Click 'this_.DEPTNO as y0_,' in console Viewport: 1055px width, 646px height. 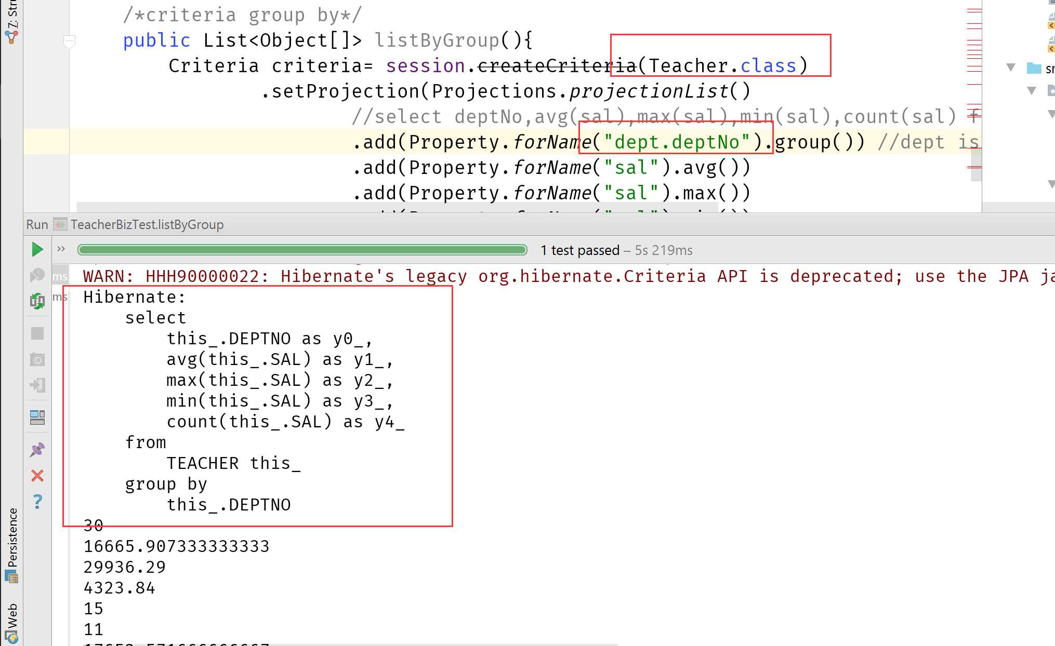269,339
